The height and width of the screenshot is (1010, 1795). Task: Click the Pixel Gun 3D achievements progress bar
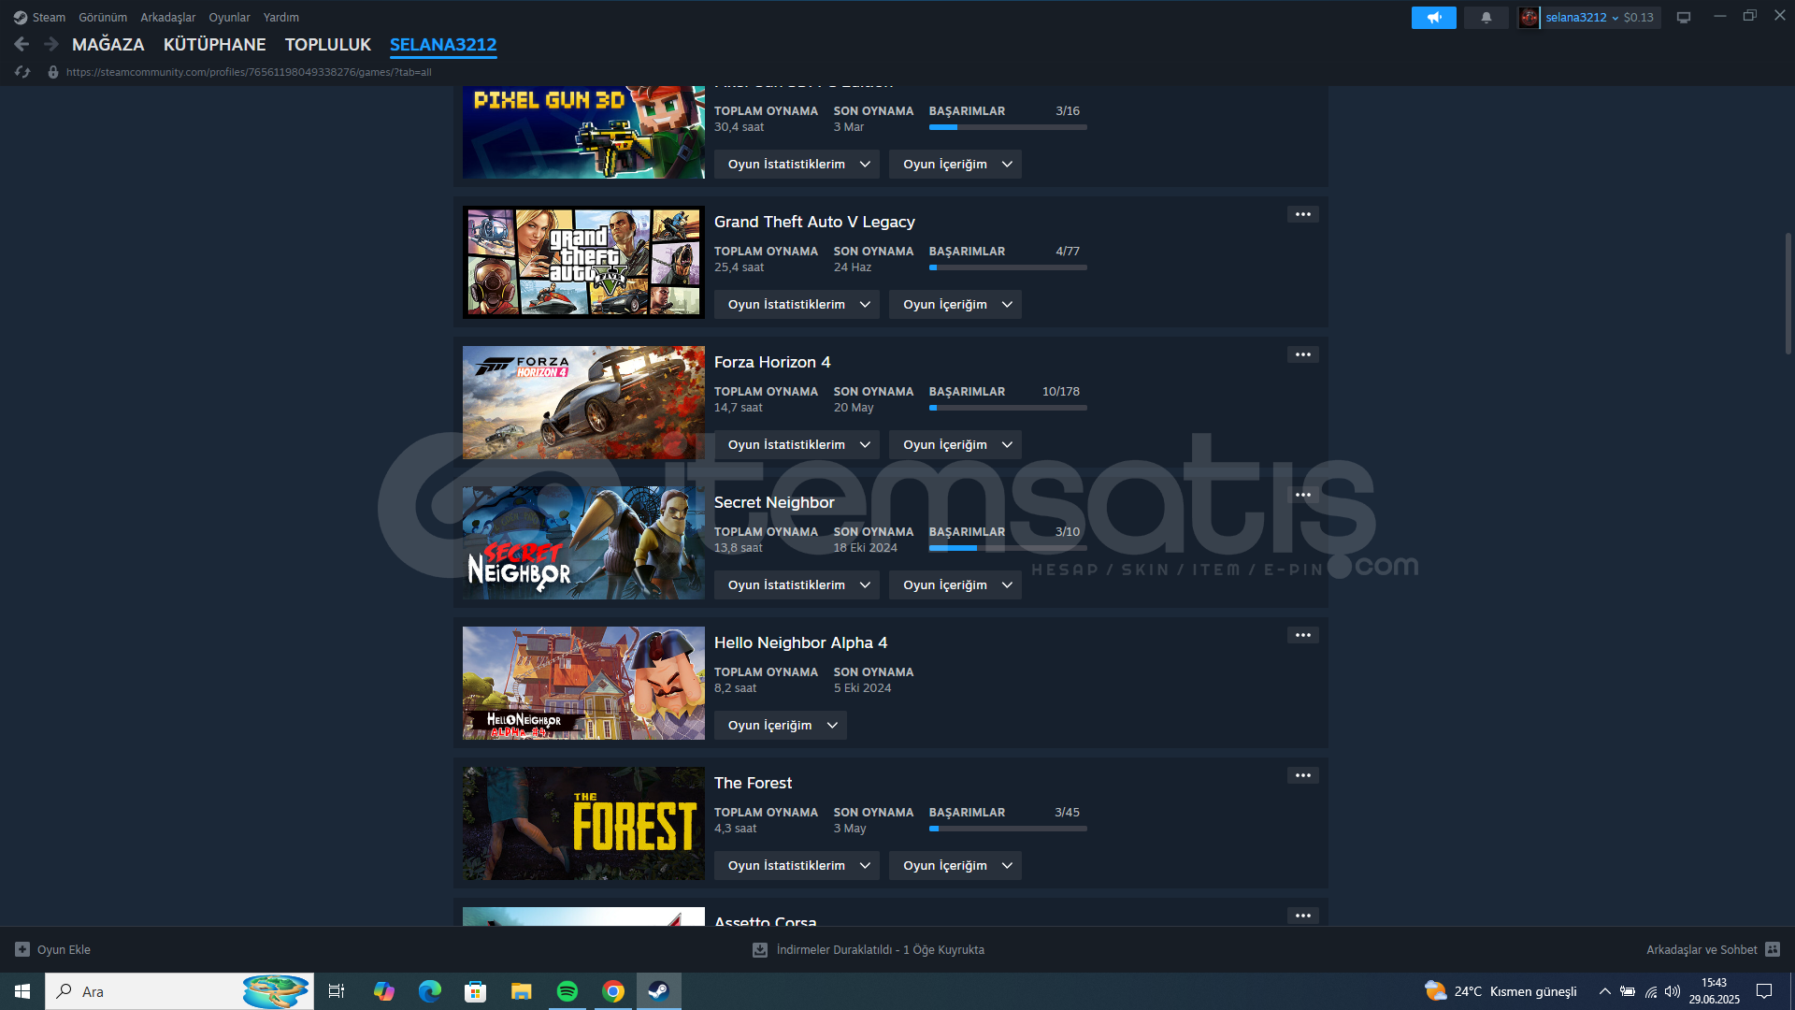(1008, 127)
